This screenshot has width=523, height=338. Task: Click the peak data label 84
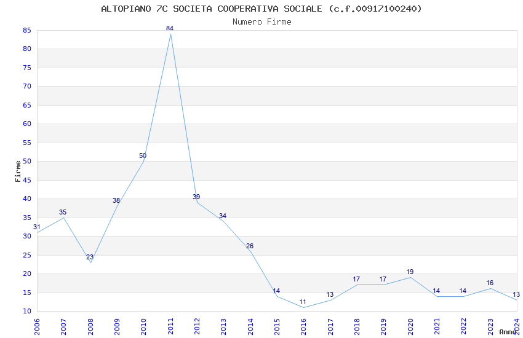pyautogui.click(x=170, y=28)
